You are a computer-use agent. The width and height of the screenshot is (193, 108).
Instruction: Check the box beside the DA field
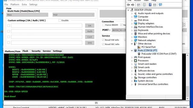pos(8,25)
